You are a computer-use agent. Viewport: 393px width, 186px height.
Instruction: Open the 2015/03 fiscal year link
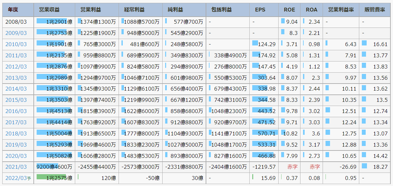(x=16, y=100)
